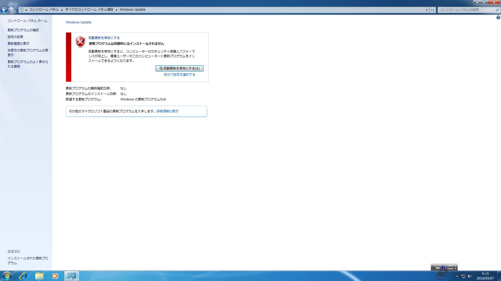The width and height of the screenshot is (501, 281).
Task: Click 自分で設定を選択する link
Action: coord(180,75)
